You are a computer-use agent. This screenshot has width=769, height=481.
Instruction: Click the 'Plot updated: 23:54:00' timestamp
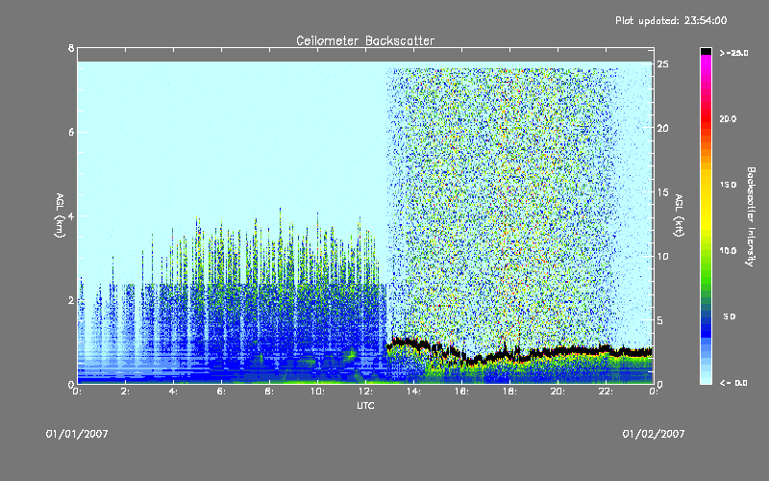[x=671, y=20]
